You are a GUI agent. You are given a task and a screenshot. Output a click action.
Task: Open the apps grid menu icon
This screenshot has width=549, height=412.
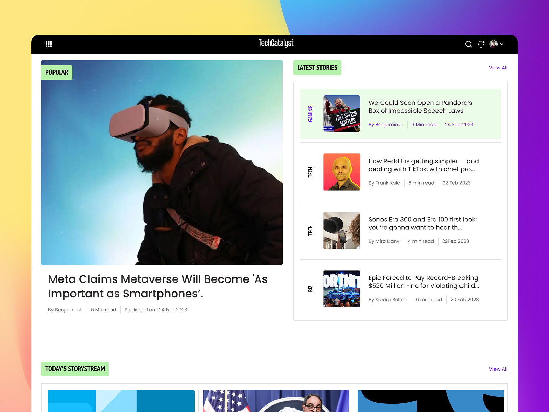49,44
